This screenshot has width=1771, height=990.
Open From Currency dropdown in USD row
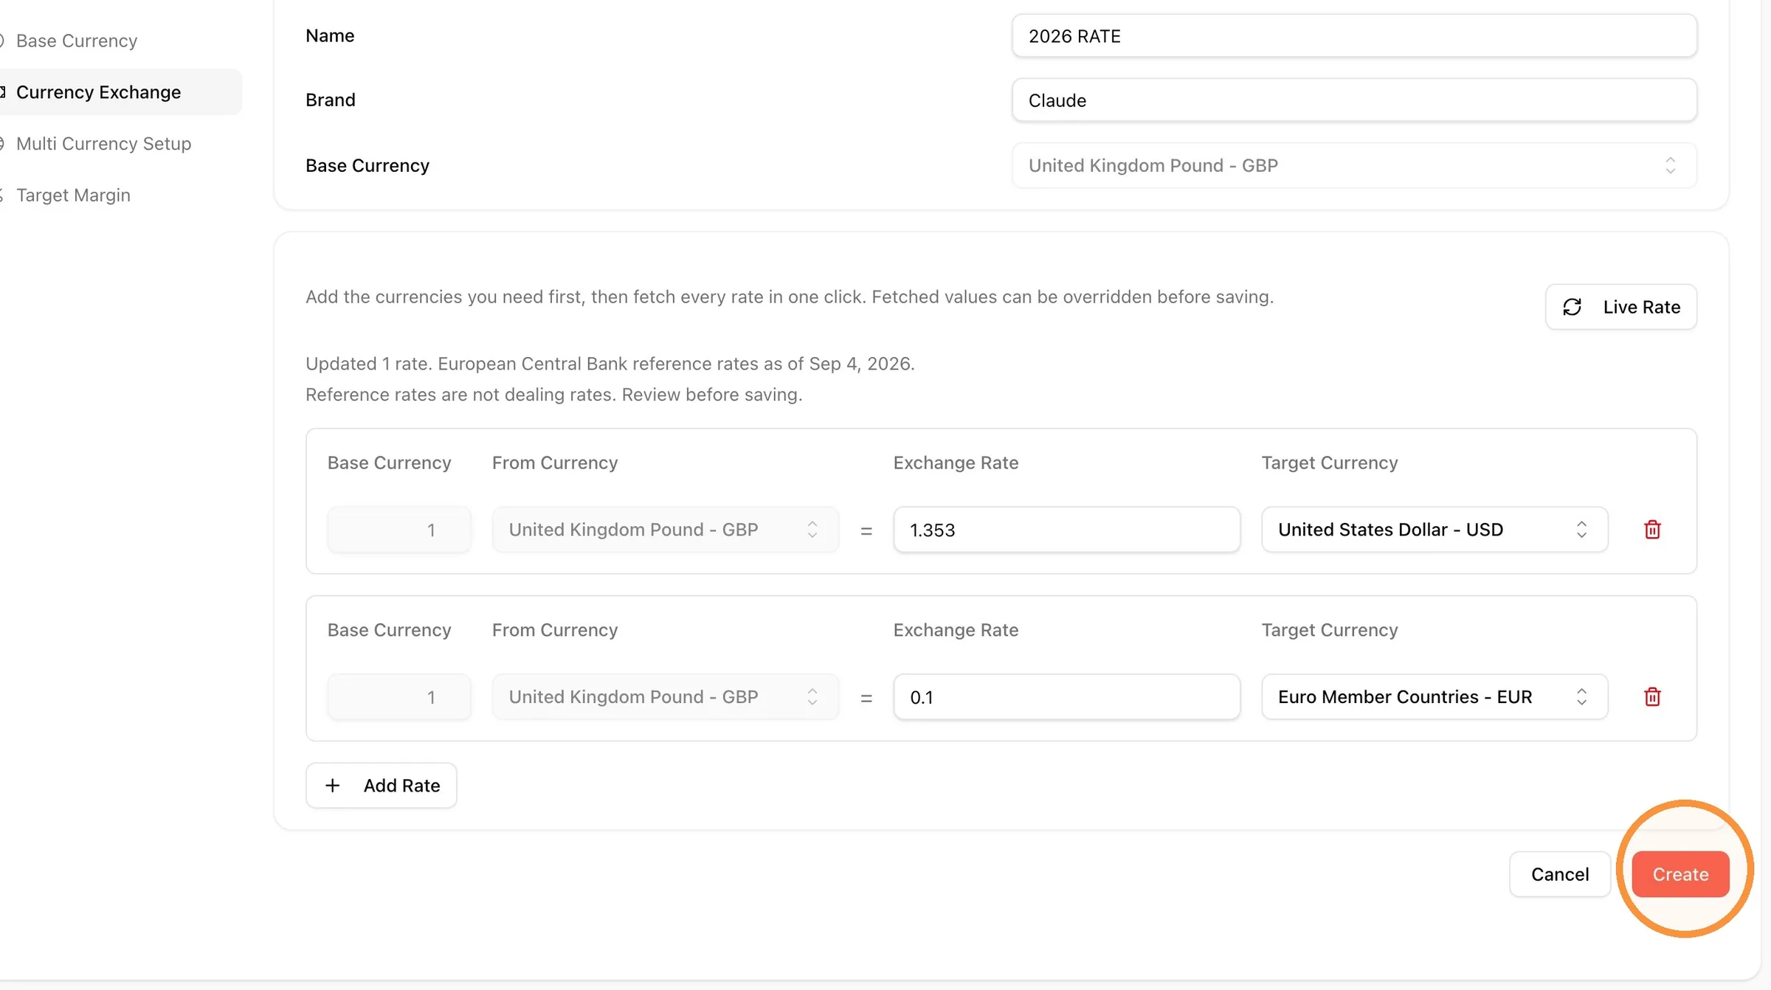coord(666,530)
